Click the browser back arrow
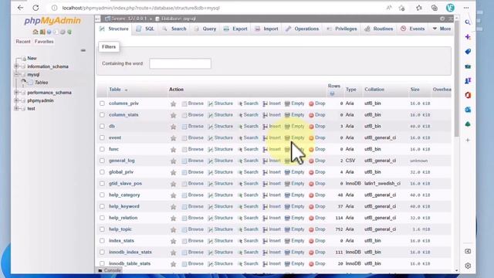The height and width of the screenshot is (278, 494). [21, 8]
